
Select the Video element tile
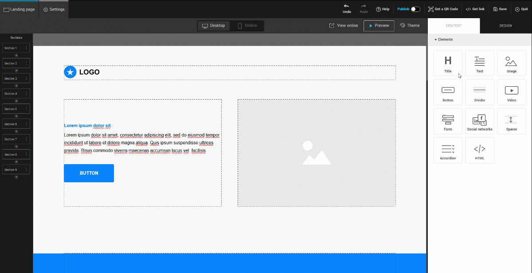click(x=511, y=92)
